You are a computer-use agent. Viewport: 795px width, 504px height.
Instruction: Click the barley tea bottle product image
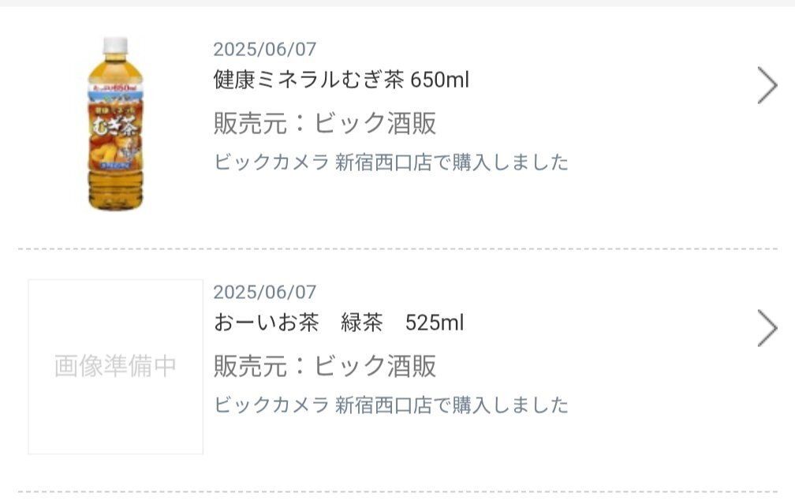click(115, 124)
